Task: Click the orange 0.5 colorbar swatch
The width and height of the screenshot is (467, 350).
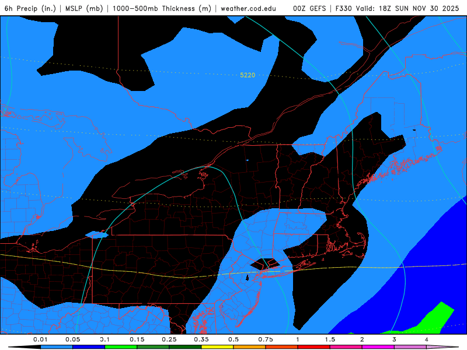Action: point(250,347)
